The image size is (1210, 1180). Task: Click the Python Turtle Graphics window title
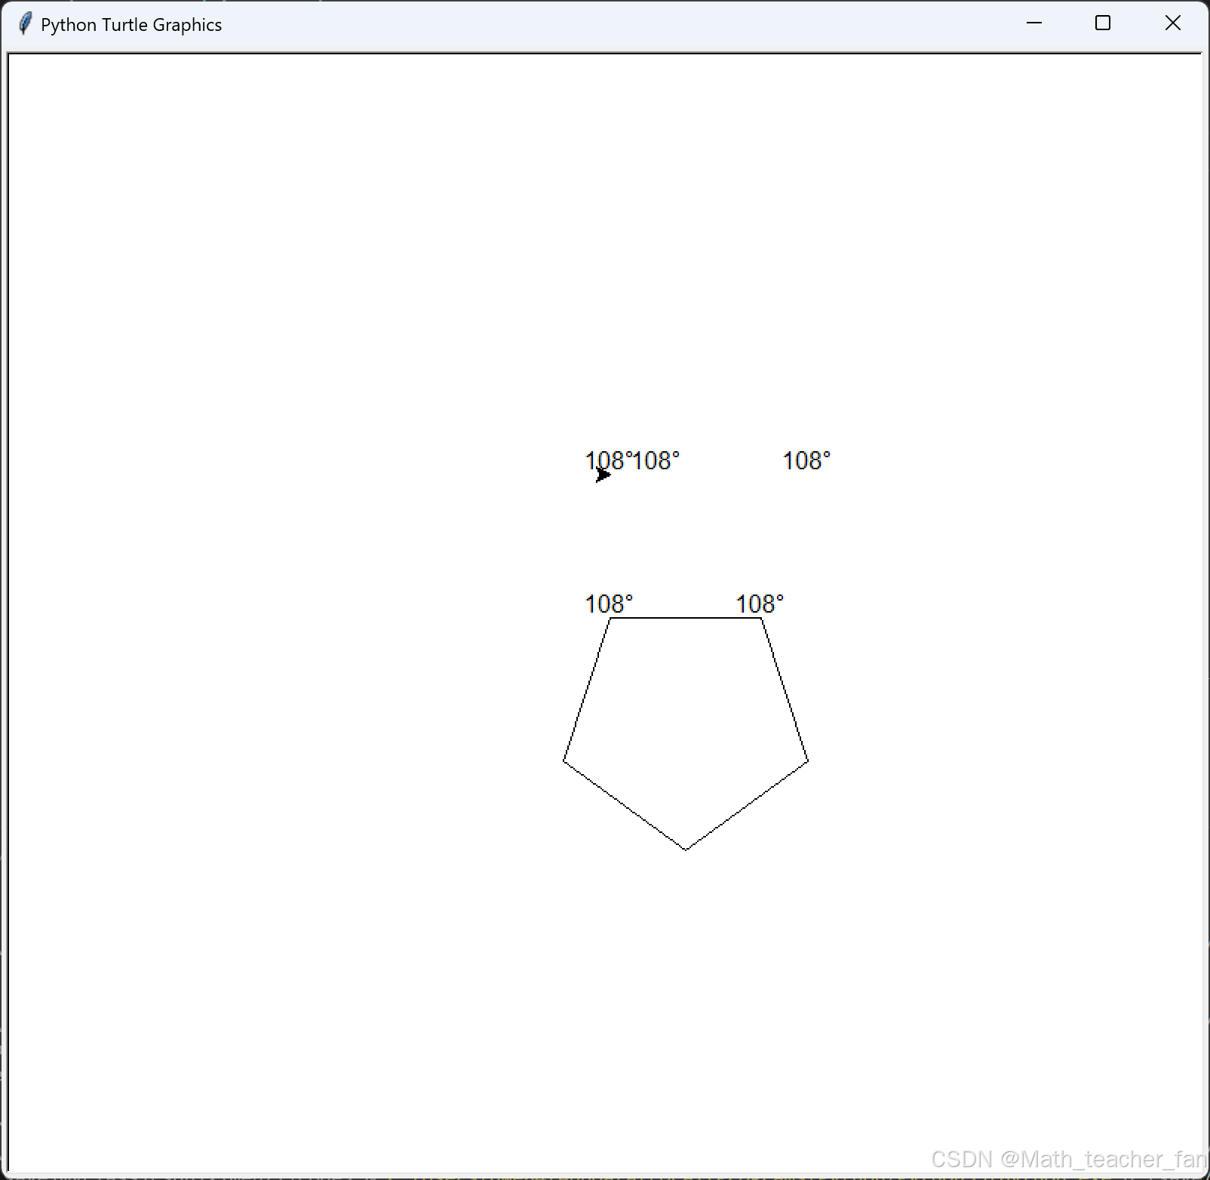(131, 25)
